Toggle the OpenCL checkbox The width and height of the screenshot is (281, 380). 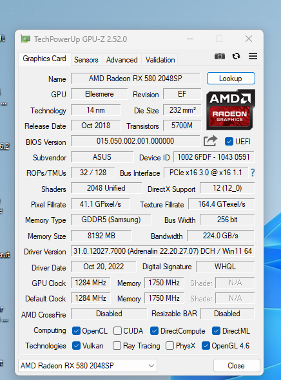(x=76, y=331)
